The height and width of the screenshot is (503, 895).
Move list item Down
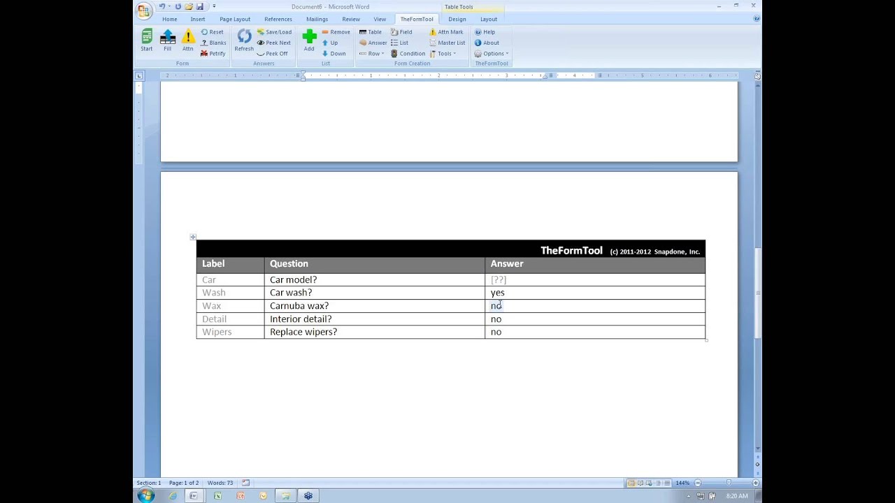(x=334, y=53)
